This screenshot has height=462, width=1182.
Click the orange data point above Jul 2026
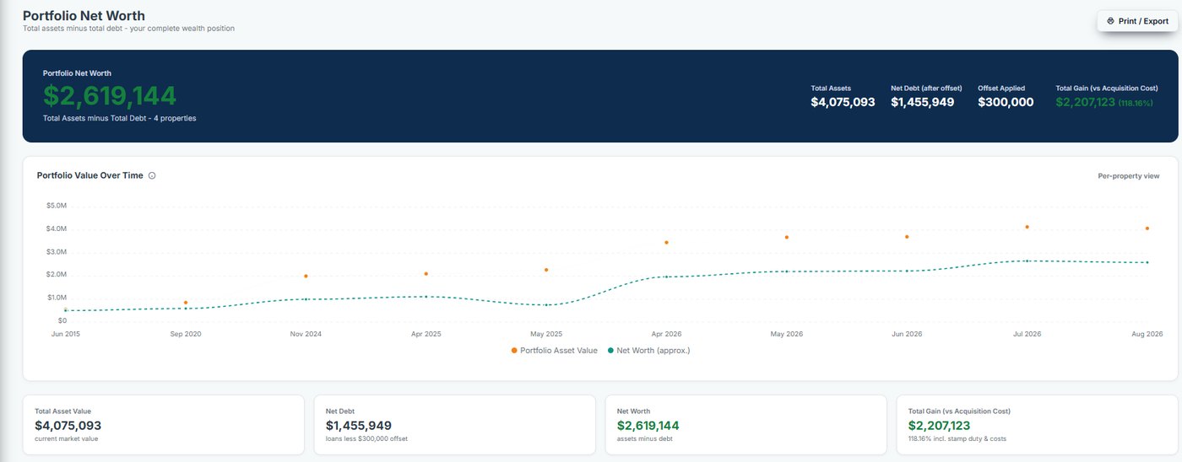(x=1027, y=227)
